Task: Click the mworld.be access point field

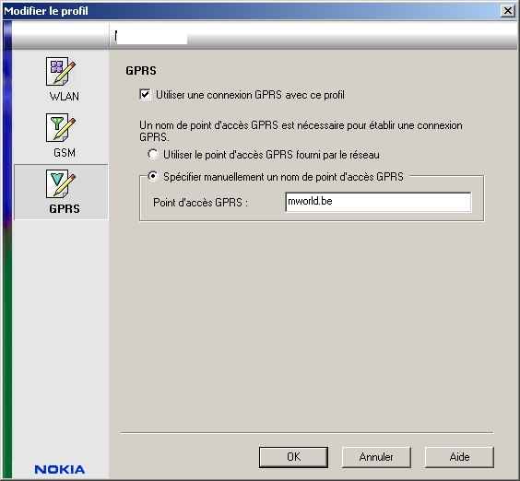Action: point(378,202)
